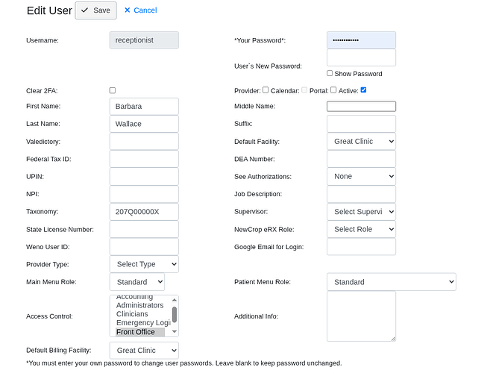
Task: Click the State License Number field
Action: (x=144, y=229)
